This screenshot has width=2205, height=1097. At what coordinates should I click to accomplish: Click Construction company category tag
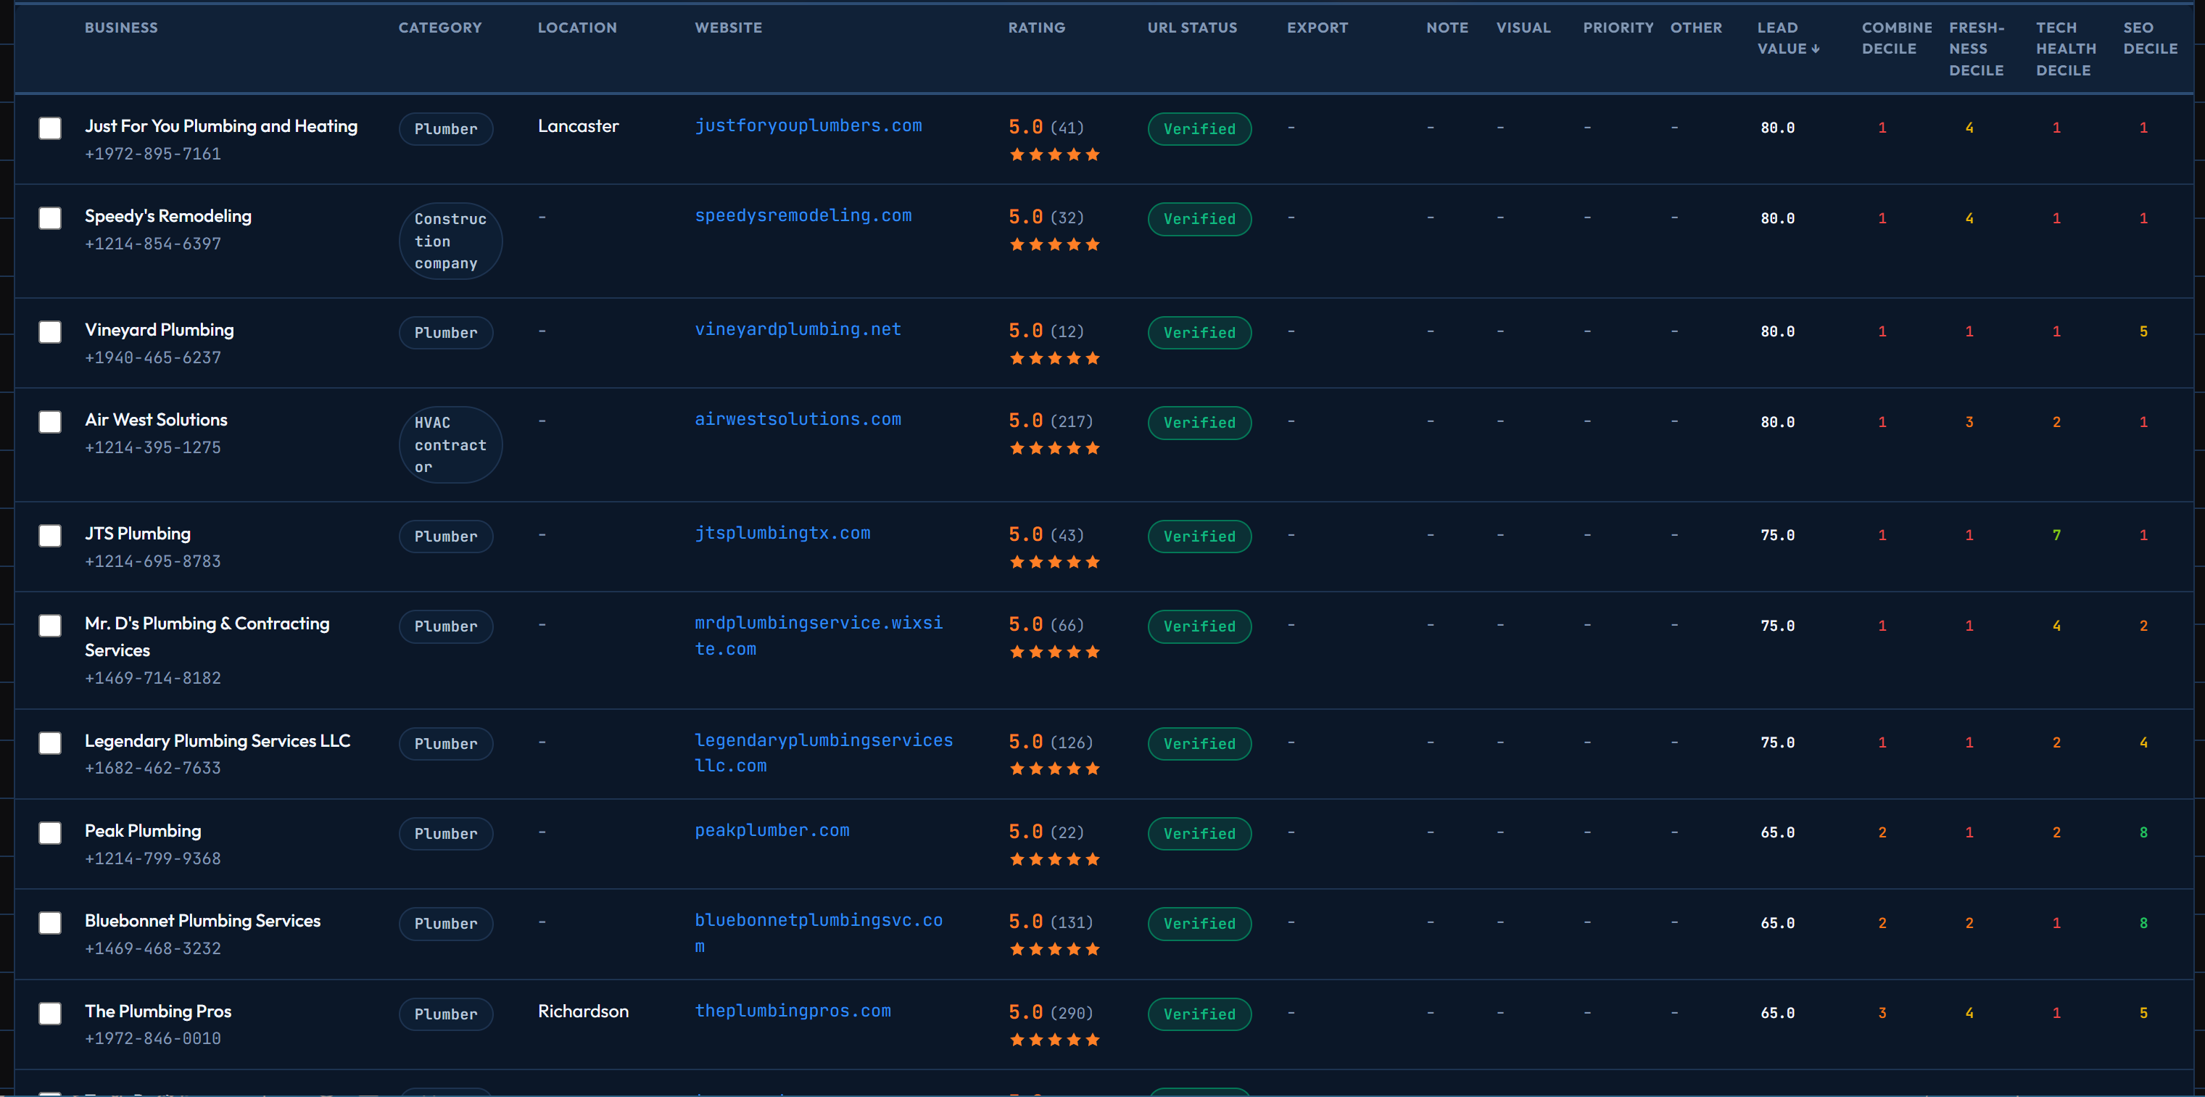click(450, 241)
